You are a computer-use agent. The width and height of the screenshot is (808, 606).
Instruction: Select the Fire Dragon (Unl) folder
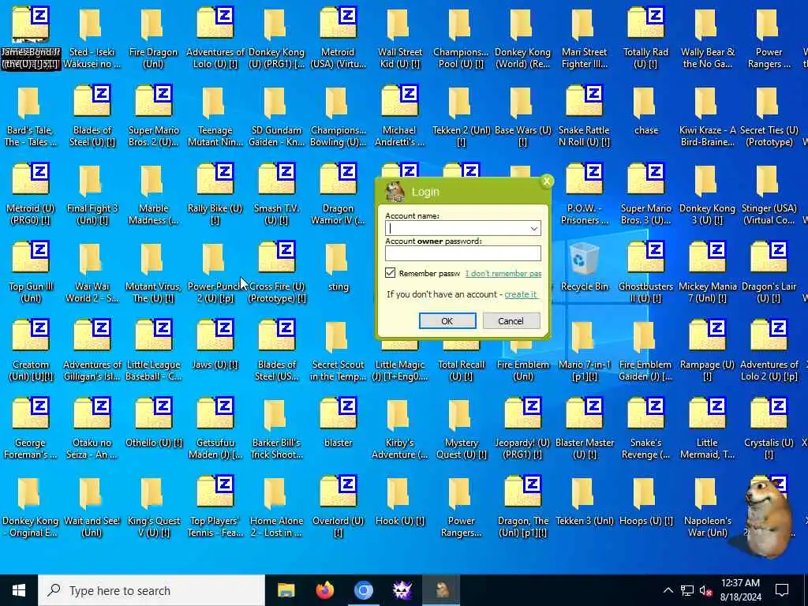153,37
